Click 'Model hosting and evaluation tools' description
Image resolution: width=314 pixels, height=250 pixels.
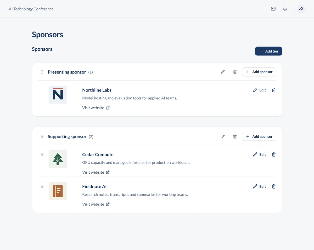pyautogui.click(x=130, y=98)
